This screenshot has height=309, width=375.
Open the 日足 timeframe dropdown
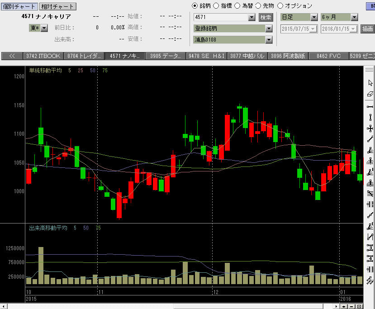[x=314, y=17]
